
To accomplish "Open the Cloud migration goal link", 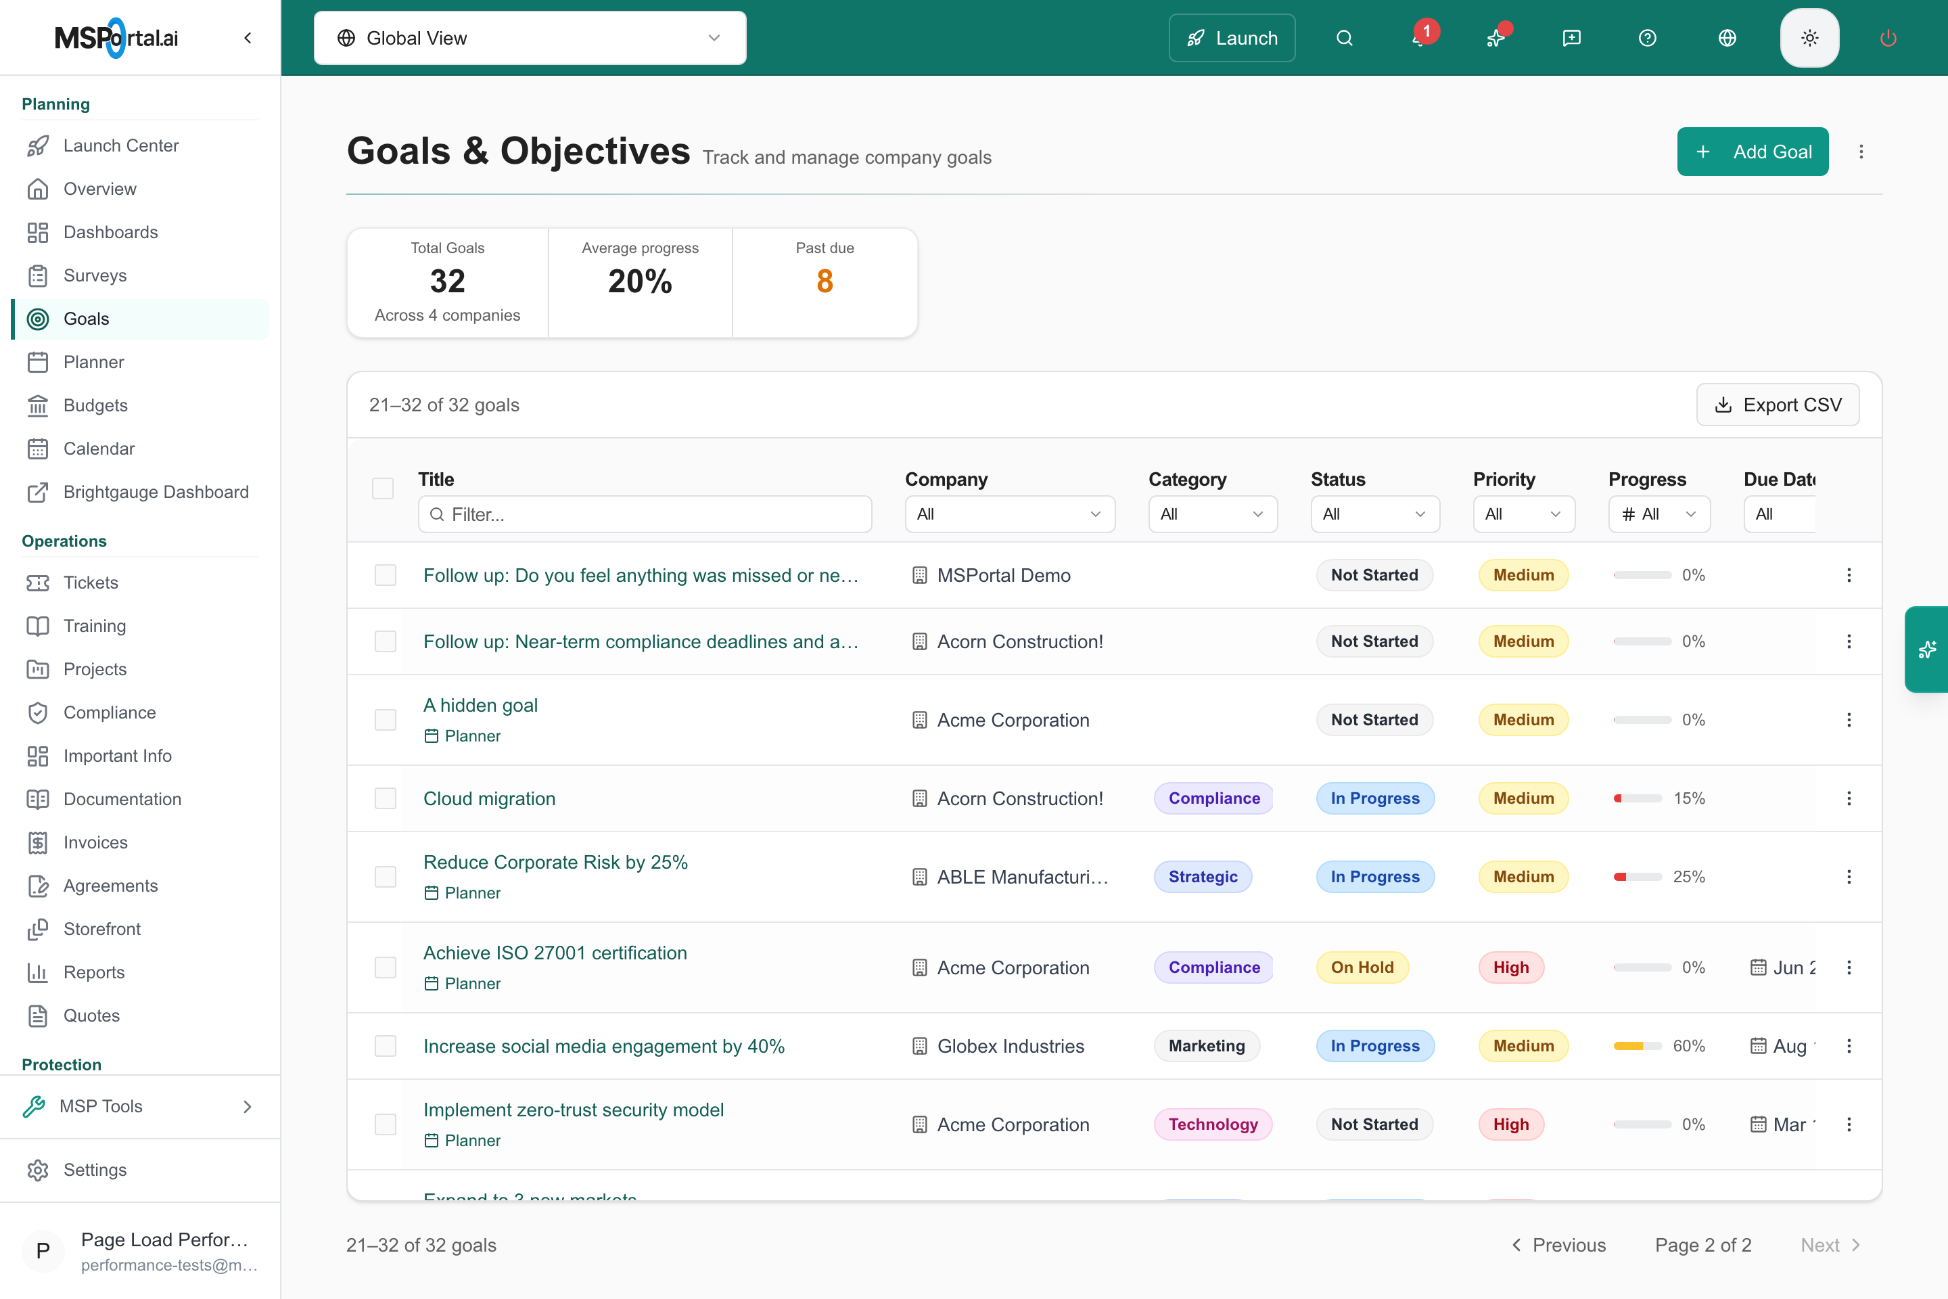I will click(x=490, y=798).
